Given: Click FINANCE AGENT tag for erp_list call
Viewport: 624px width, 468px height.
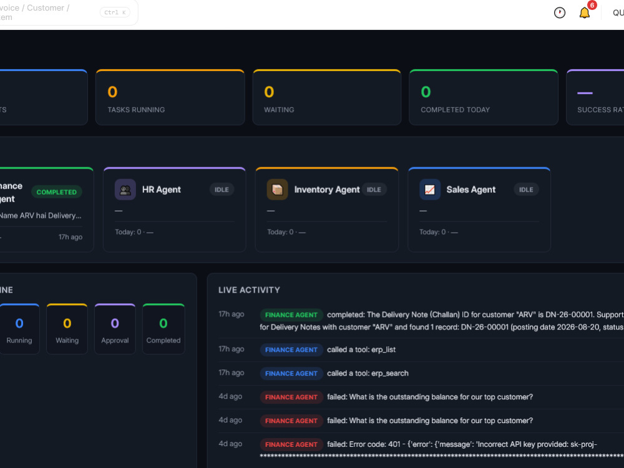Looking at the screenshot, I should tap(291, 350).
